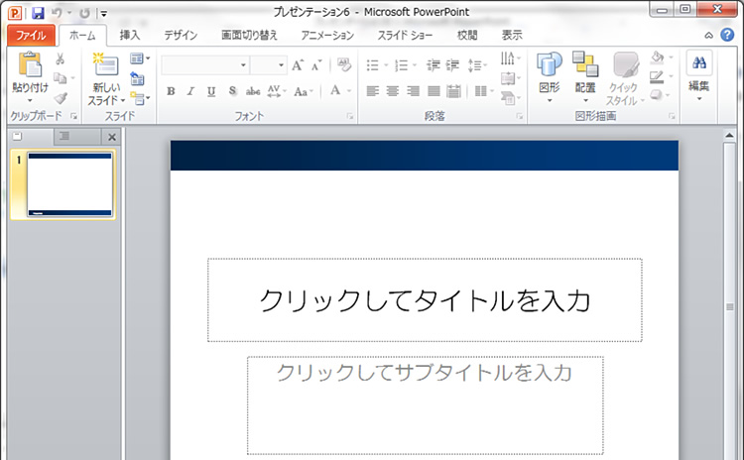Click the Paste (貼り付け) clipboard icon

coord(29,66)
